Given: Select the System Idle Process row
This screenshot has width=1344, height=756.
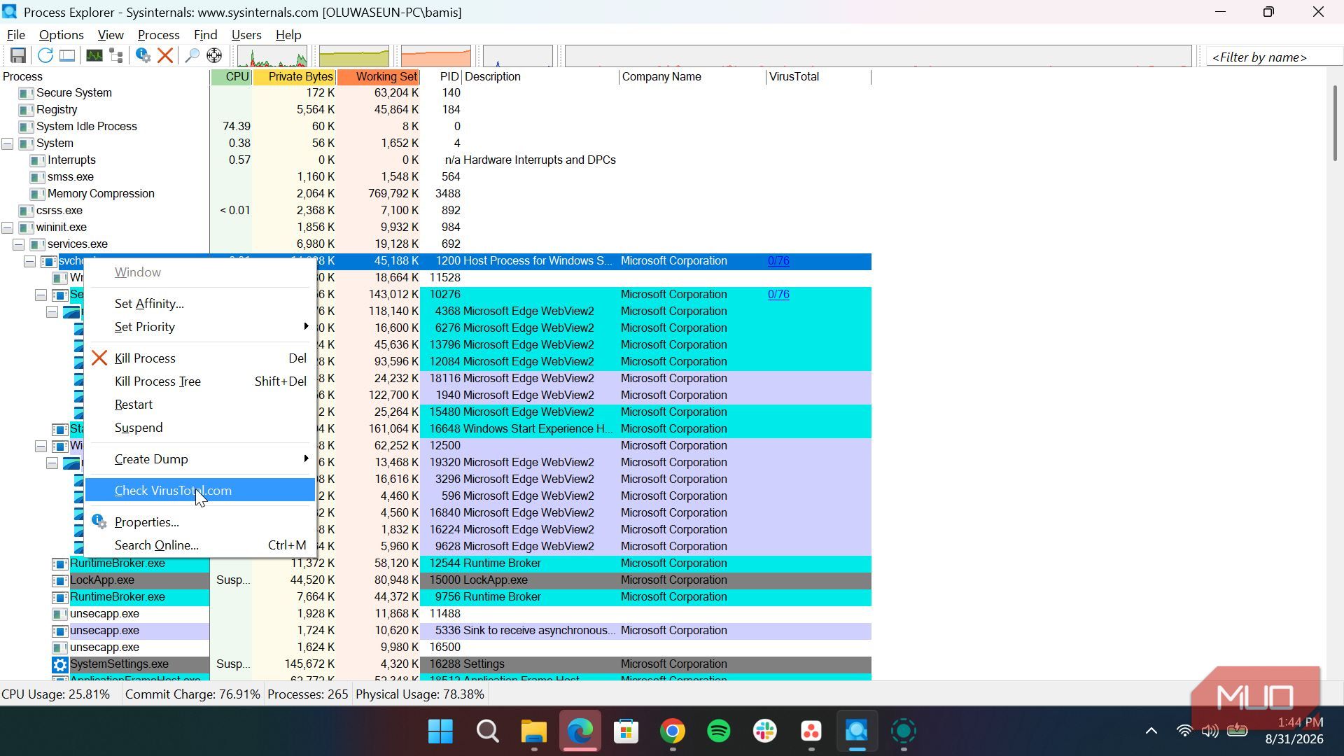Looking at the screenshot, I should point(435,127).
